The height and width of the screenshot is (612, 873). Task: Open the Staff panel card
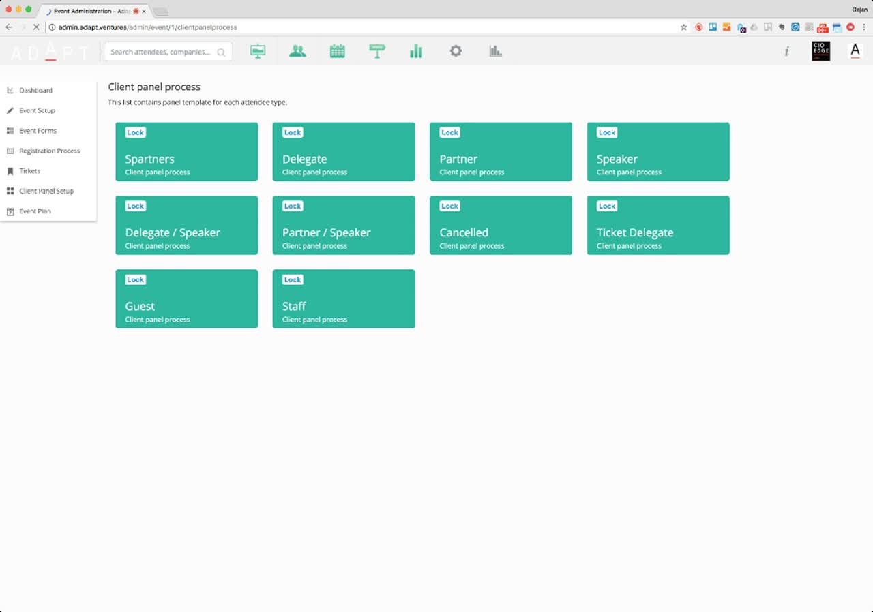pos(344,299)
